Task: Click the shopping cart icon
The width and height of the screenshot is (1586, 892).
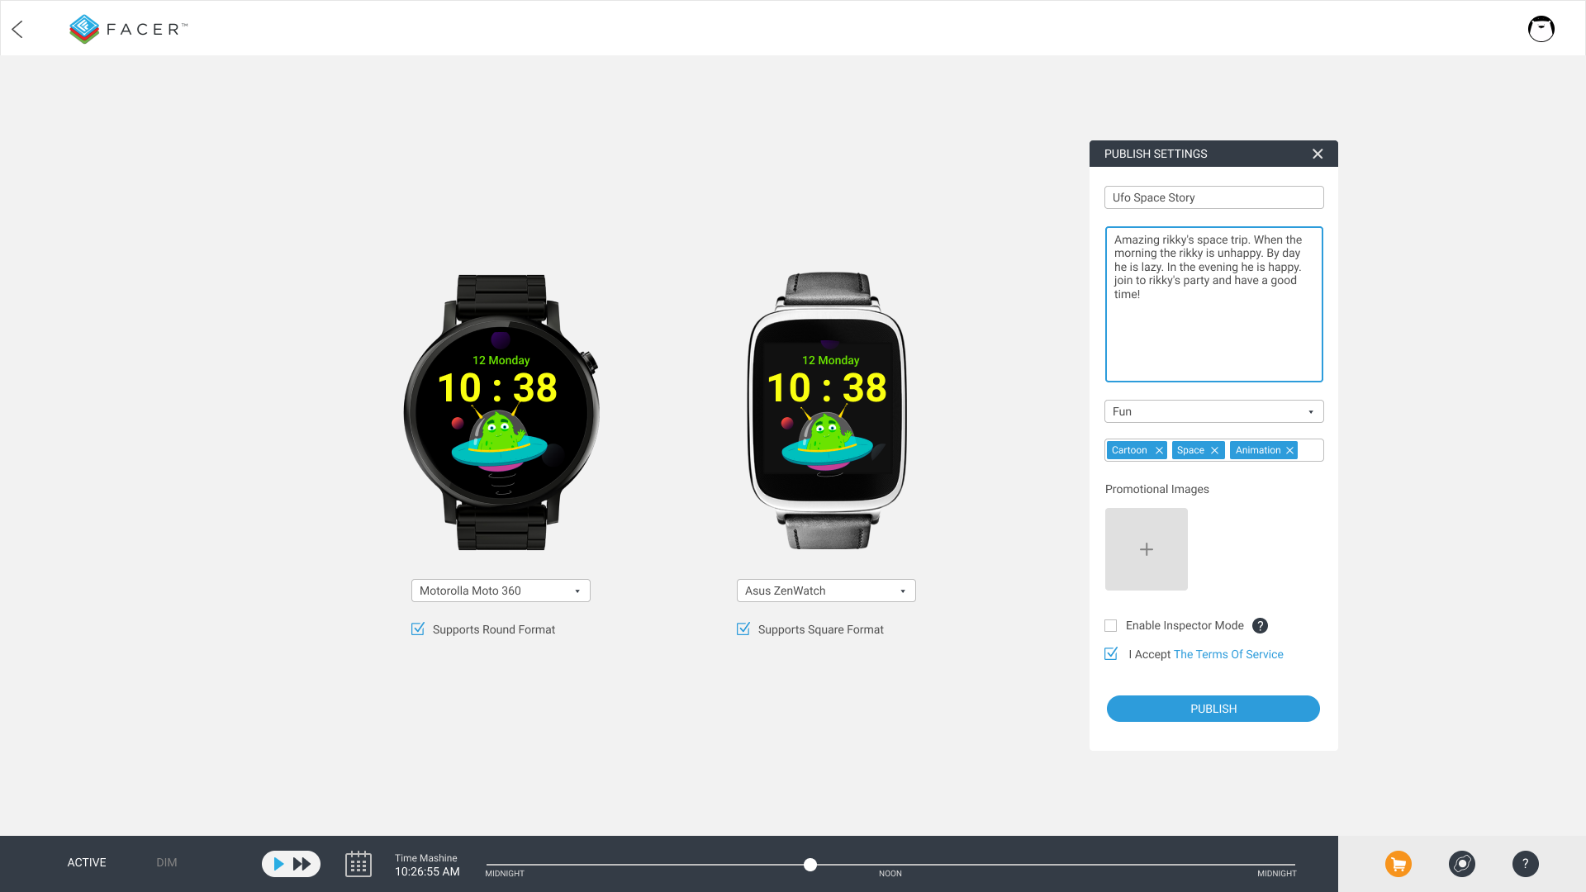Action: tap(1398, 864)
